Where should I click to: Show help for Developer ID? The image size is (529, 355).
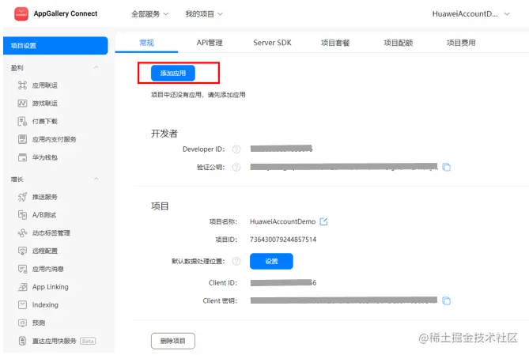tap(236, 149)
